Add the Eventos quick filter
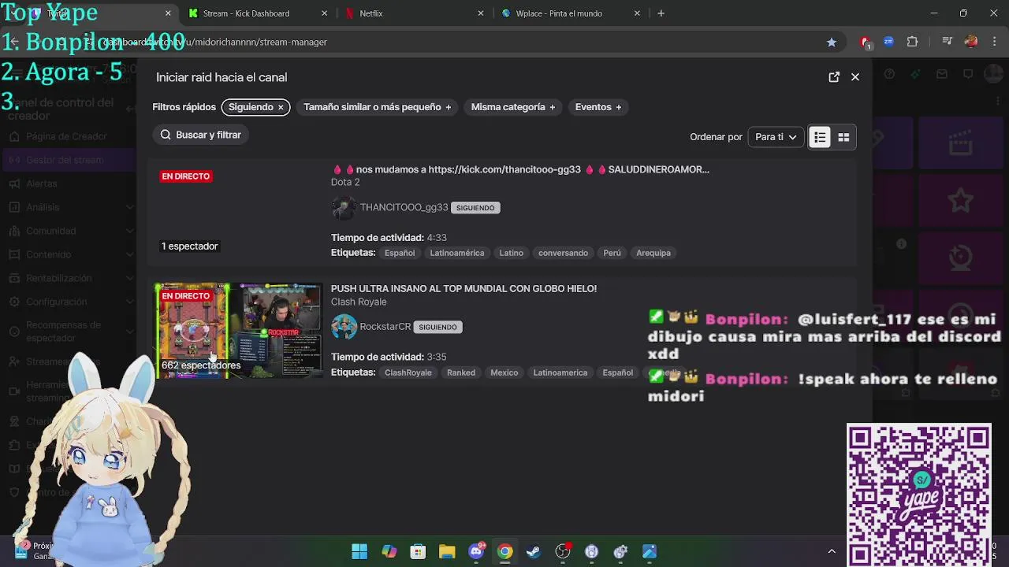Viewport: 1009px width, 567px height. [x=598, y=107]
